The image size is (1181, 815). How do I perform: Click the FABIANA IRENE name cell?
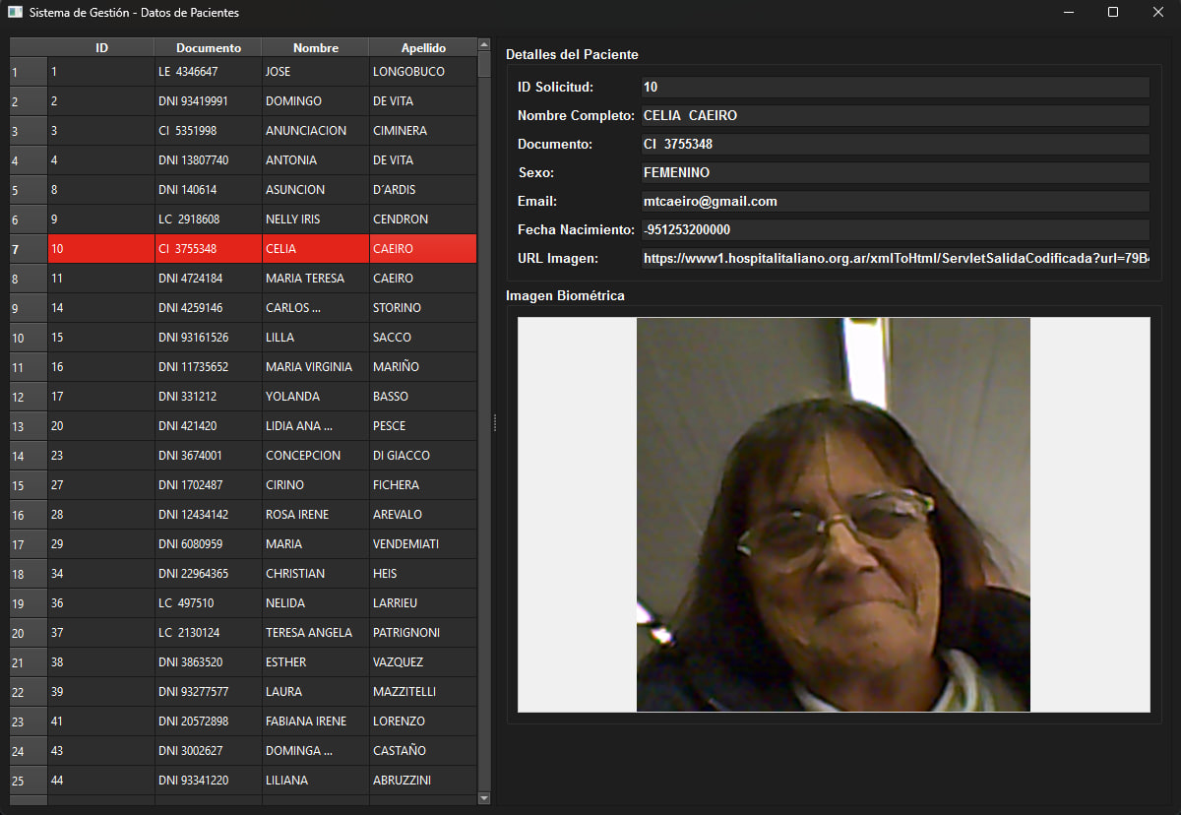point(316,721)
